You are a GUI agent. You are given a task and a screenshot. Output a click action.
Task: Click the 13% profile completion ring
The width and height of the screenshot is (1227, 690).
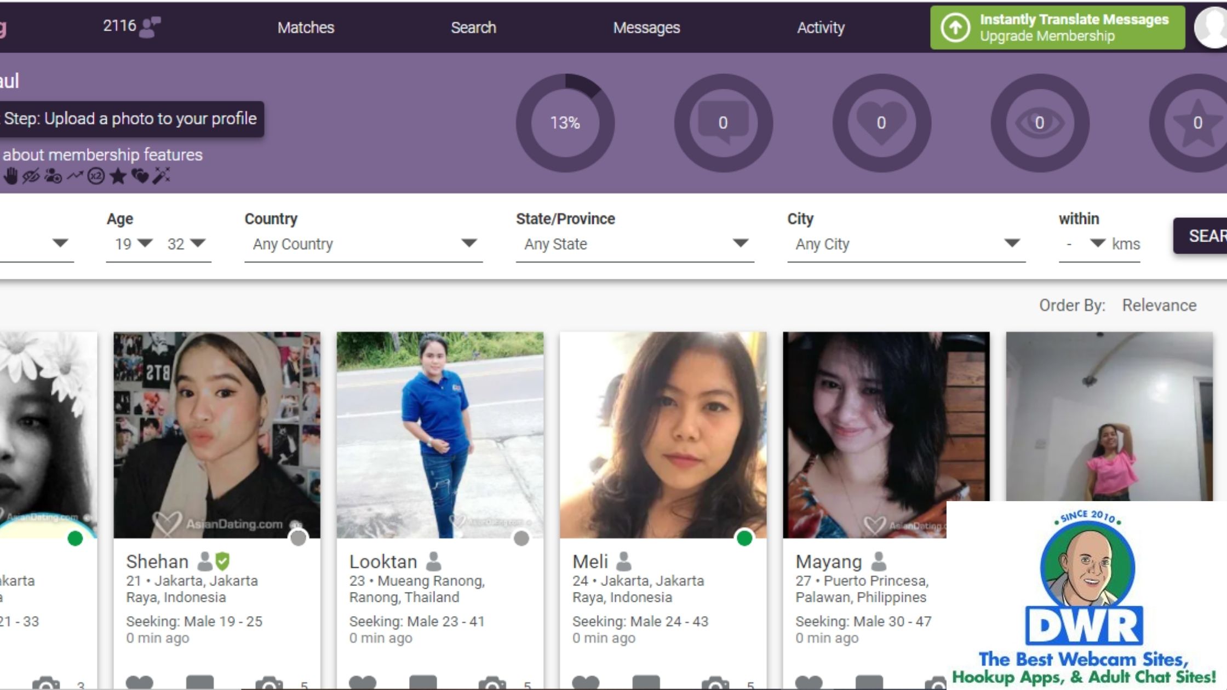tap(565, 123)
